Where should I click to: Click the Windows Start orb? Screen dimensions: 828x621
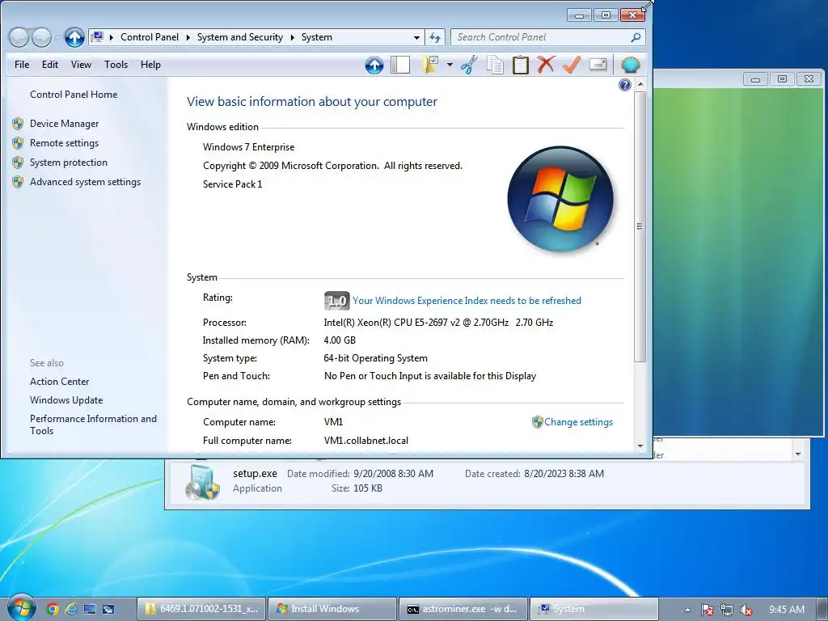click(22, 608)
